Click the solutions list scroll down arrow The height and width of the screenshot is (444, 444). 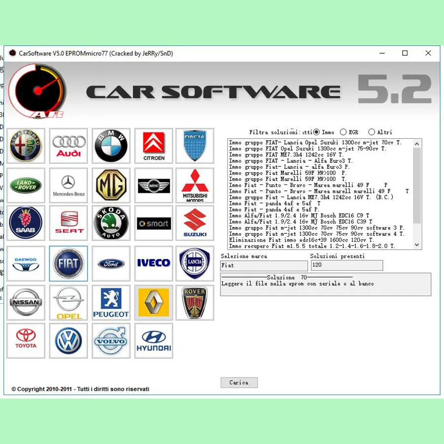(x=417, y=245)
